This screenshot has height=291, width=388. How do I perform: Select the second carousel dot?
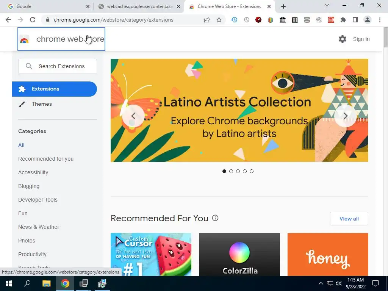(231, 171)
